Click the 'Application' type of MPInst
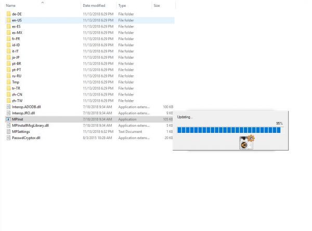 click(127, 119)
